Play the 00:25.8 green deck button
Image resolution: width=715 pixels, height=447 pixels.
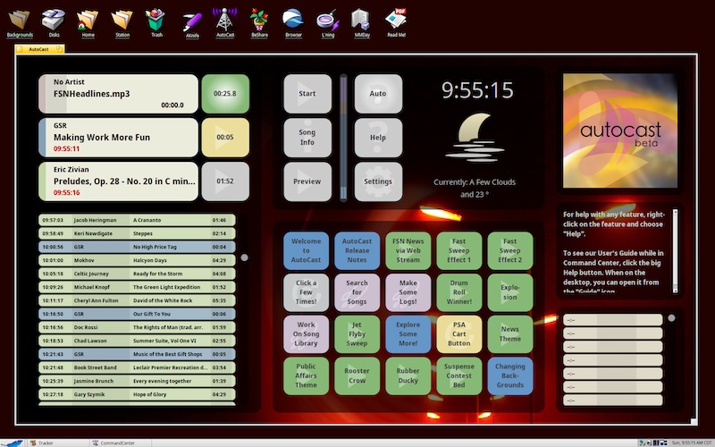pyautogui.click(x=225, y=94)
